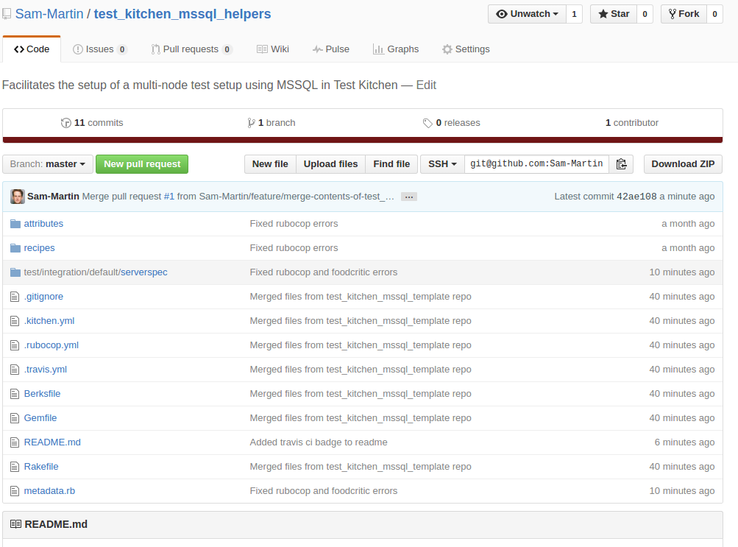
Task: Open the .kitchen.yml file
Action: pyautogui.click(x=49, y=321)
